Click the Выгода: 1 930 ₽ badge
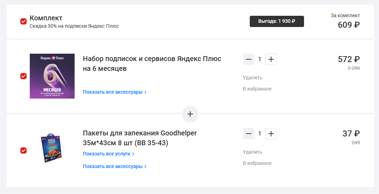Image resolution: width=379 pixels, height=194 pixels. pyautogui.click(x=277, y=21)
